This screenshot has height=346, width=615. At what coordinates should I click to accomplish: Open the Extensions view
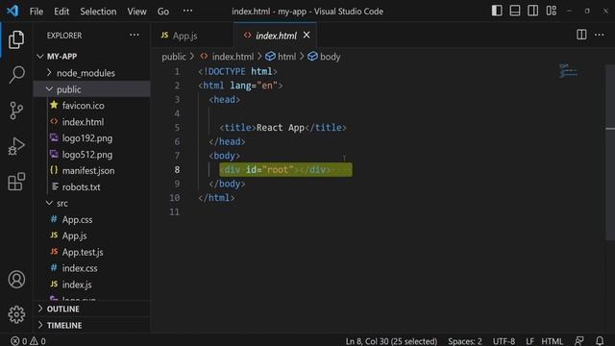coord(16,182)
